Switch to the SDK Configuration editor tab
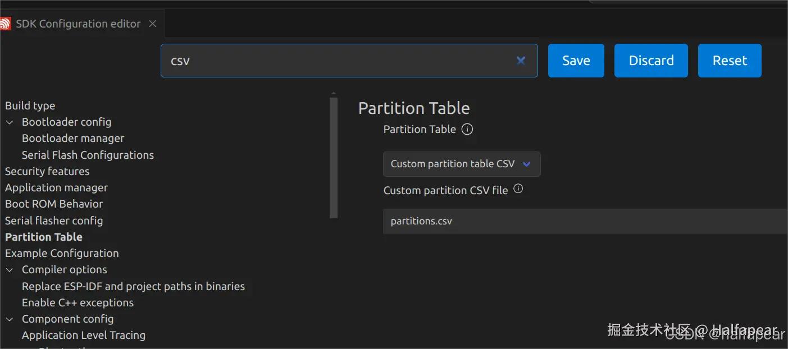Image resolution: width=788 pixels, height=349 pixels. [x=78, y=24]
